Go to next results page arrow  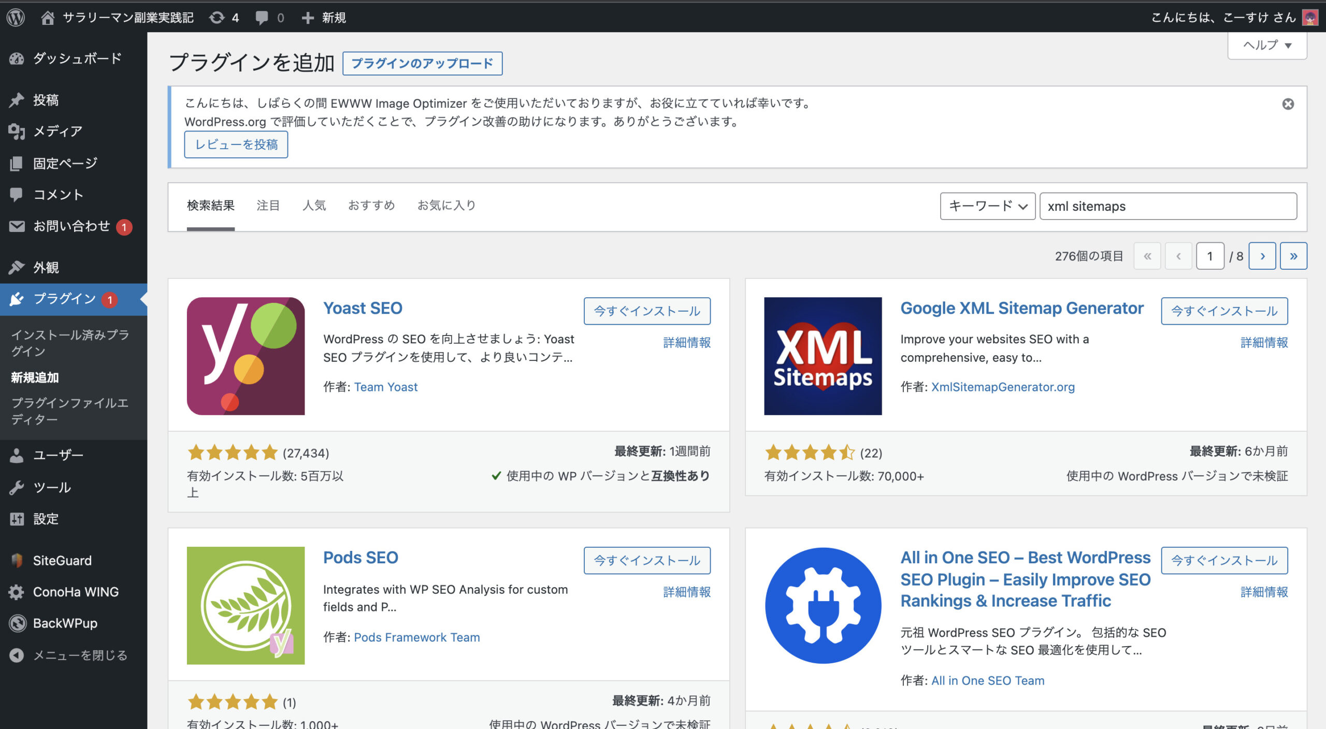[x=1262, y=256]
